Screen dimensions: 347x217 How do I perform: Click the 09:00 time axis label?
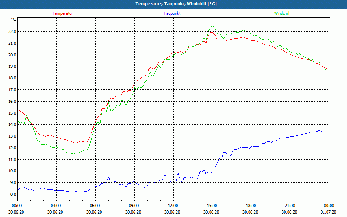(134, 206)
